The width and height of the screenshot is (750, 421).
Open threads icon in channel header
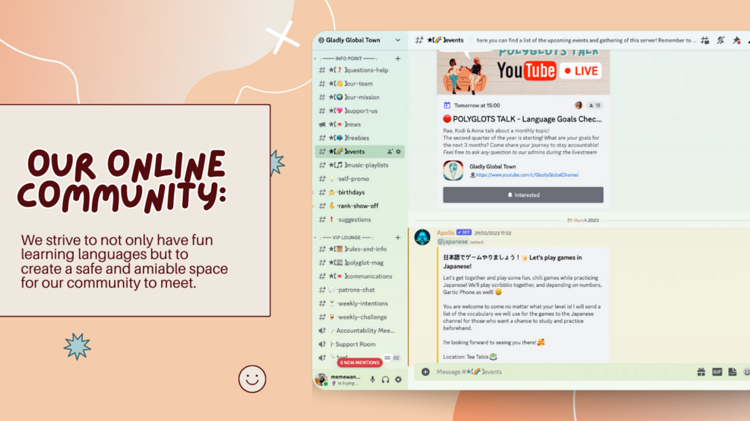tap(705, 40)
